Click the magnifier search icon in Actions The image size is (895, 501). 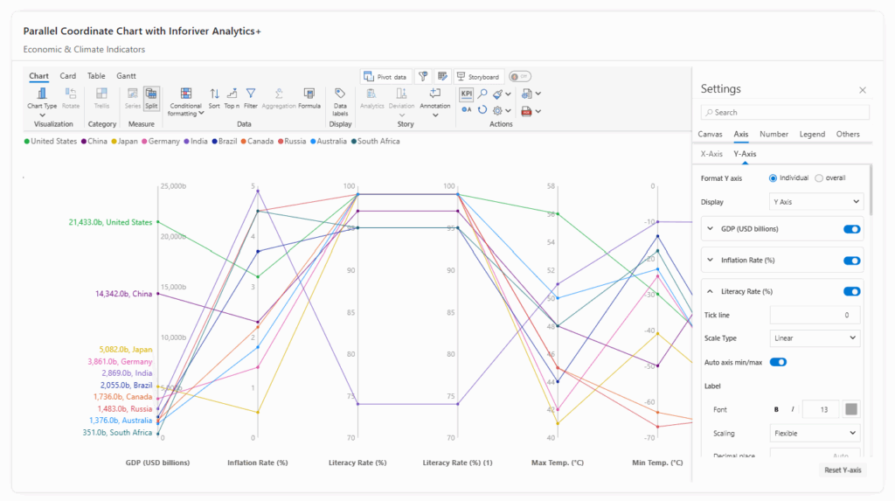tap(482, 94)
